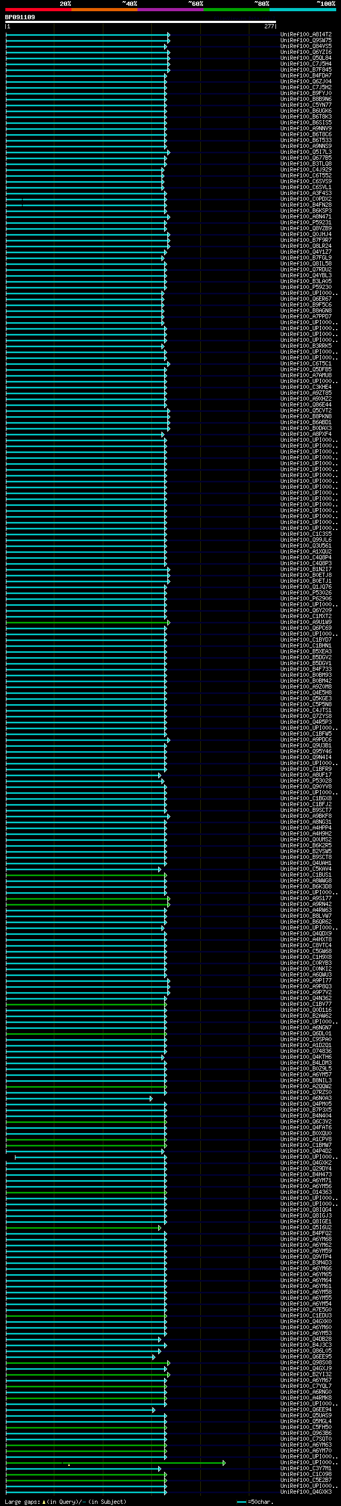The image size is (341, 1506).
Task: Open hit UniRef100_B6UGK6
Action: coord(306,111)
